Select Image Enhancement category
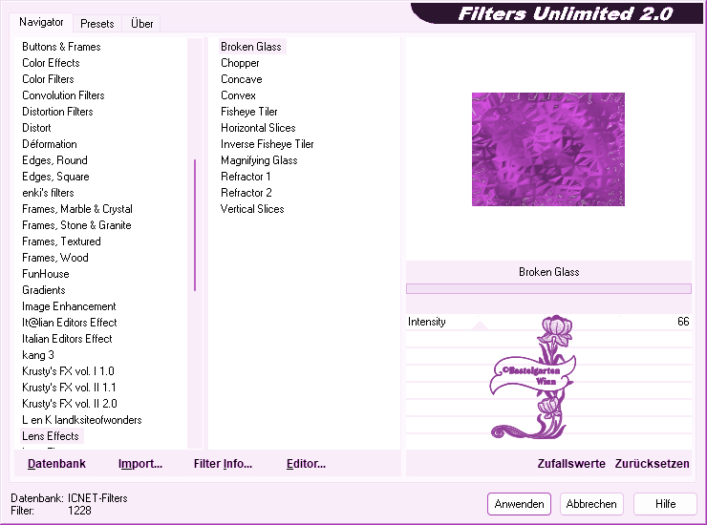707x525 pixels. [69, 306]
